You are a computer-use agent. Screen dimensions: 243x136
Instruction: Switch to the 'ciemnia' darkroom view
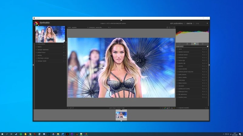pyautogui.click(x=189, y=23)
